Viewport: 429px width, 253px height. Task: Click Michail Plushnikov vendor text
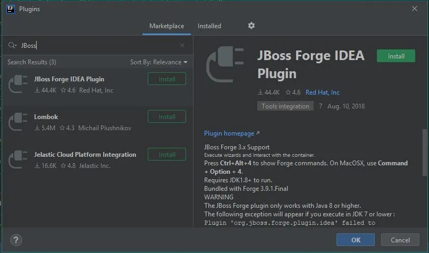click(x=105, y=128)
